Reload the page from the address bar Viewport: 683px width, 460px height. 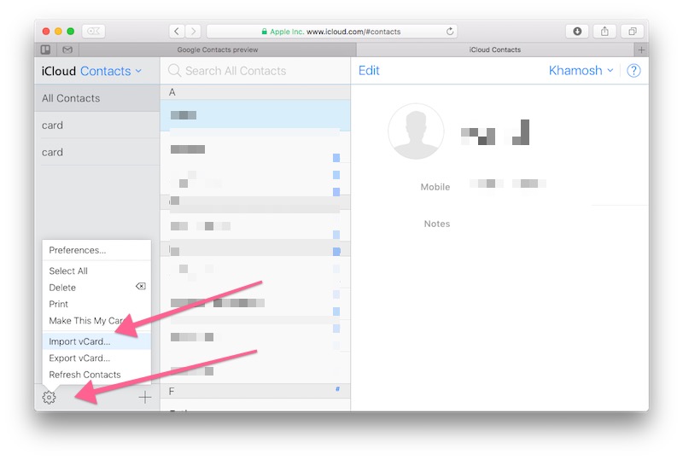coord(450,32)
